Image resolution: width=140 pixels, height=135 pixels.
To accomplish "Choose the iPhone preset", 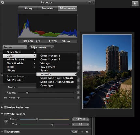I will pyautogui.click(x=20, y=70).
